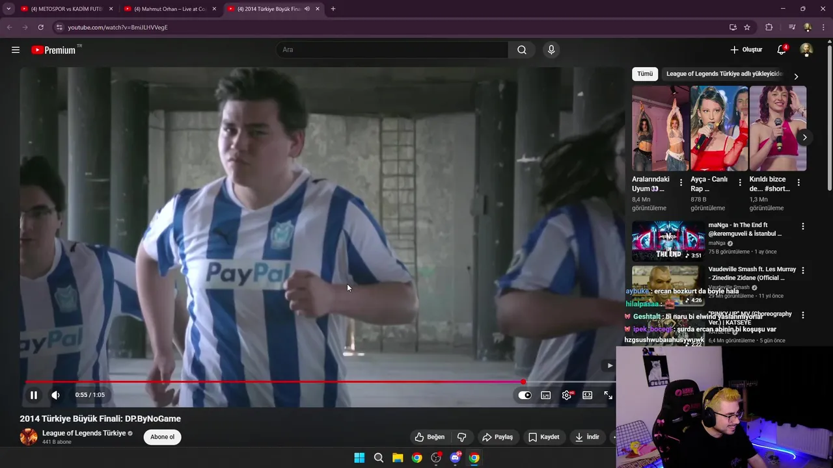The image size is (833, 468).
Task: Open the Aralarındaki Uyum short
Action: (660, 128)
